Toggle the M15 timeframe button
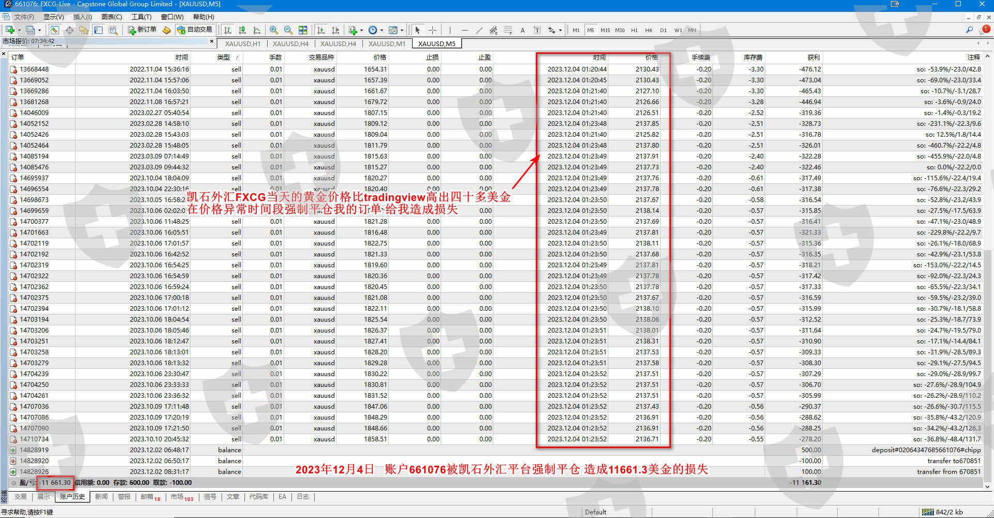The width and height of the screenshot is (994, 518). click(605, 30)
